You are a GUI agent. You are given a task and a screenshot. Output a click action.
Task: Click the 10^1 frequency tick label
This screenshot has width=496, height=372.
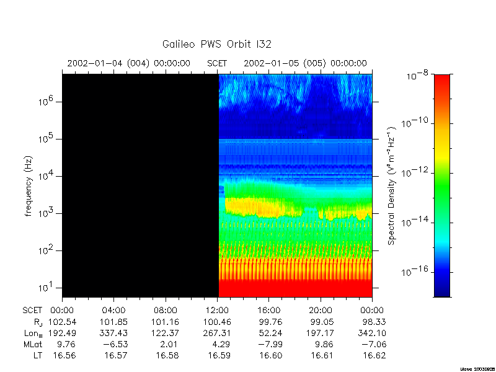coord(46,287)
